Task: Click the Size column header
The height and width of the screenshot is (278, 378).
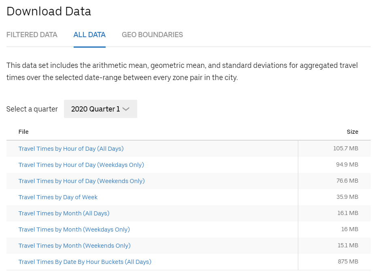Action: pos(352,132)
